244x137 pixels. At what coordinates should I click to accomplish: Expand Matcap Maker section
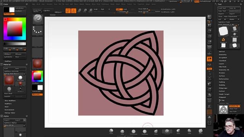tap(10, 113)
